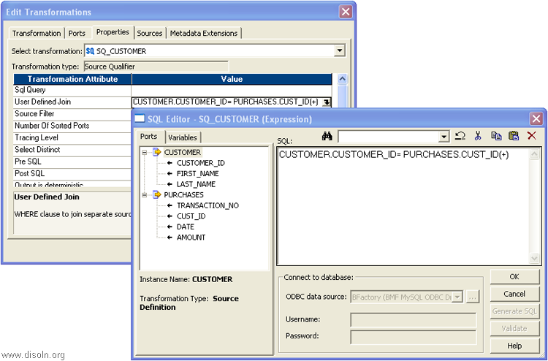Open the User Defined Join editor arrow
Screen dimensions: 548x361
point(327,102)
